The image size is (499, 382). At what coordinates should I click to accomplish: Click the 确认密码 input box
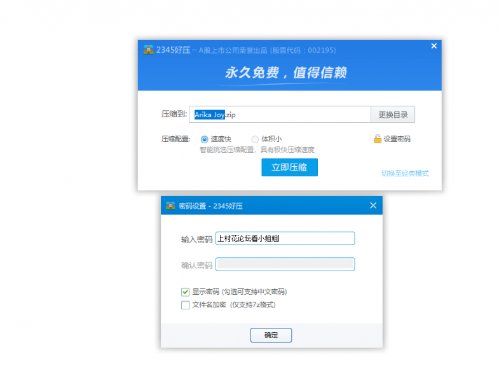(285, 264)
